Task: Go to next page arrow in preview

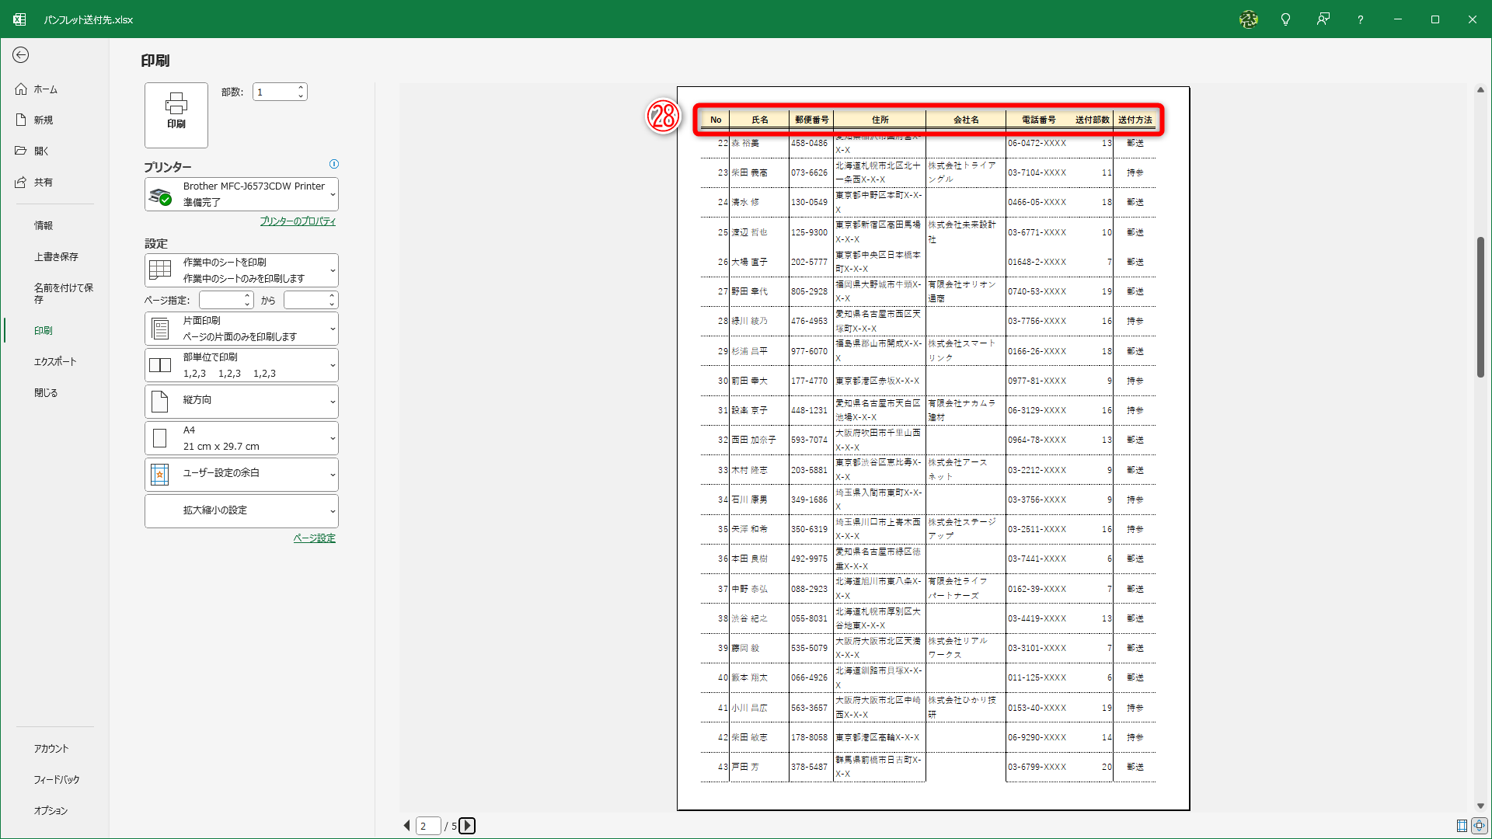Action: pyautogui.click(x=467, y=826)
